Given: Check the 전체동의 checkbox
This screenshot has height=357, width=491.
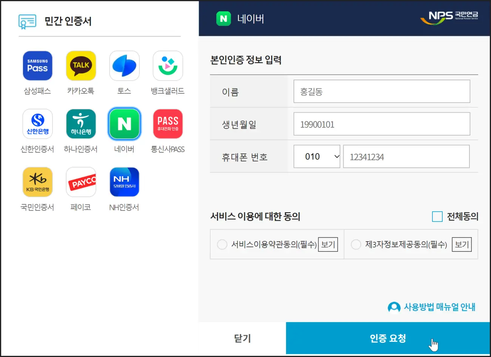Looking at the screenshot, I should [x=437, y=216].
